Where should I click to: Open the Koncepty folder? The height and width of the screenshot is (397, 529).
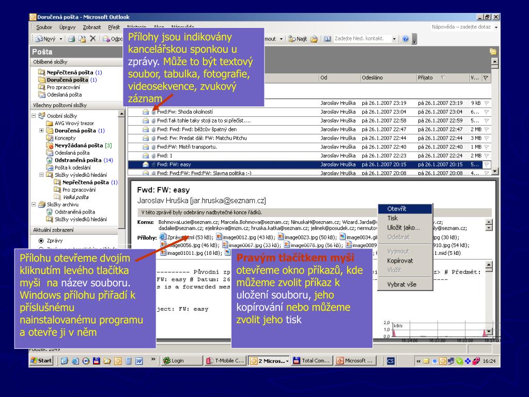point(61,138)
